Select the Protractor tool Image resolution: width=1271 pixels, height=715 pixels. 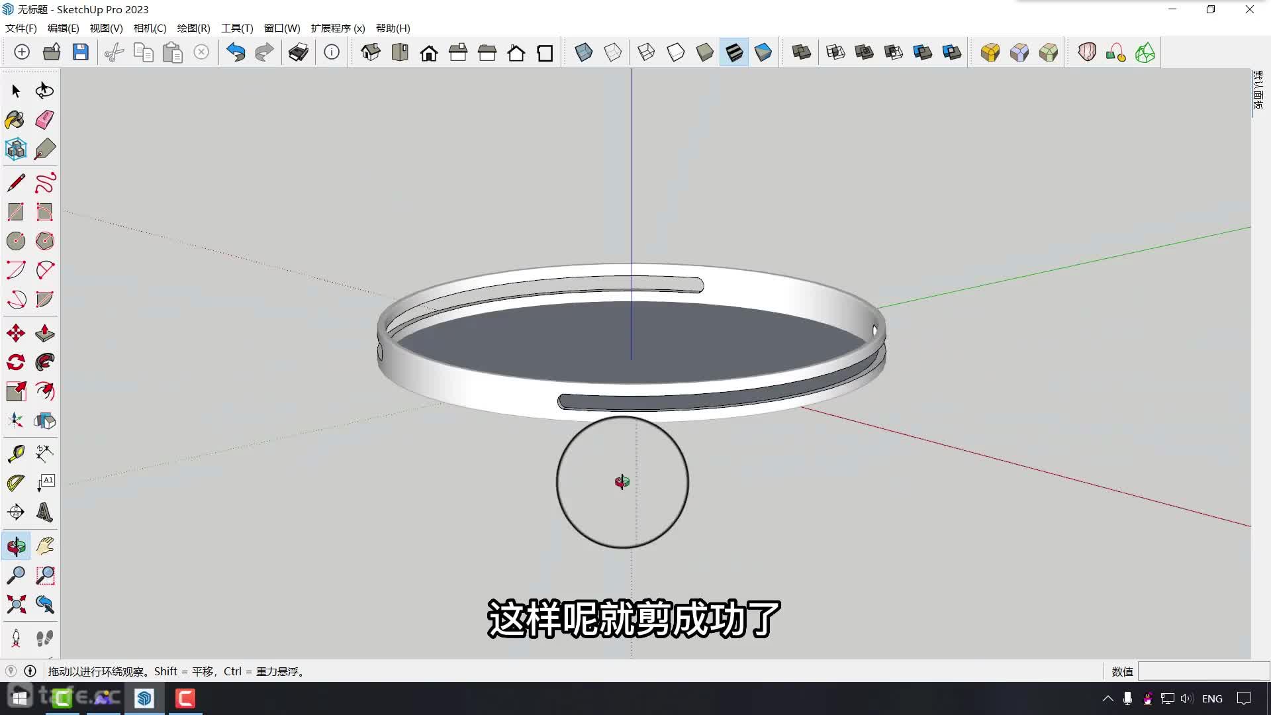point(16,483)
